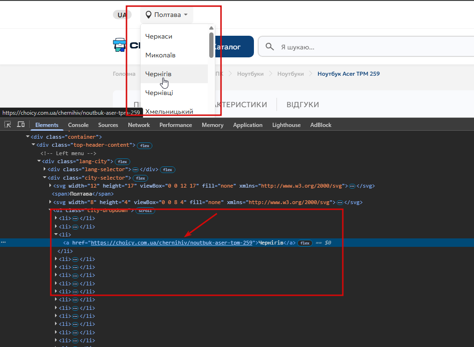Switch to the Memory DevTools tab
474x347 pixels.
pos(213,125)
